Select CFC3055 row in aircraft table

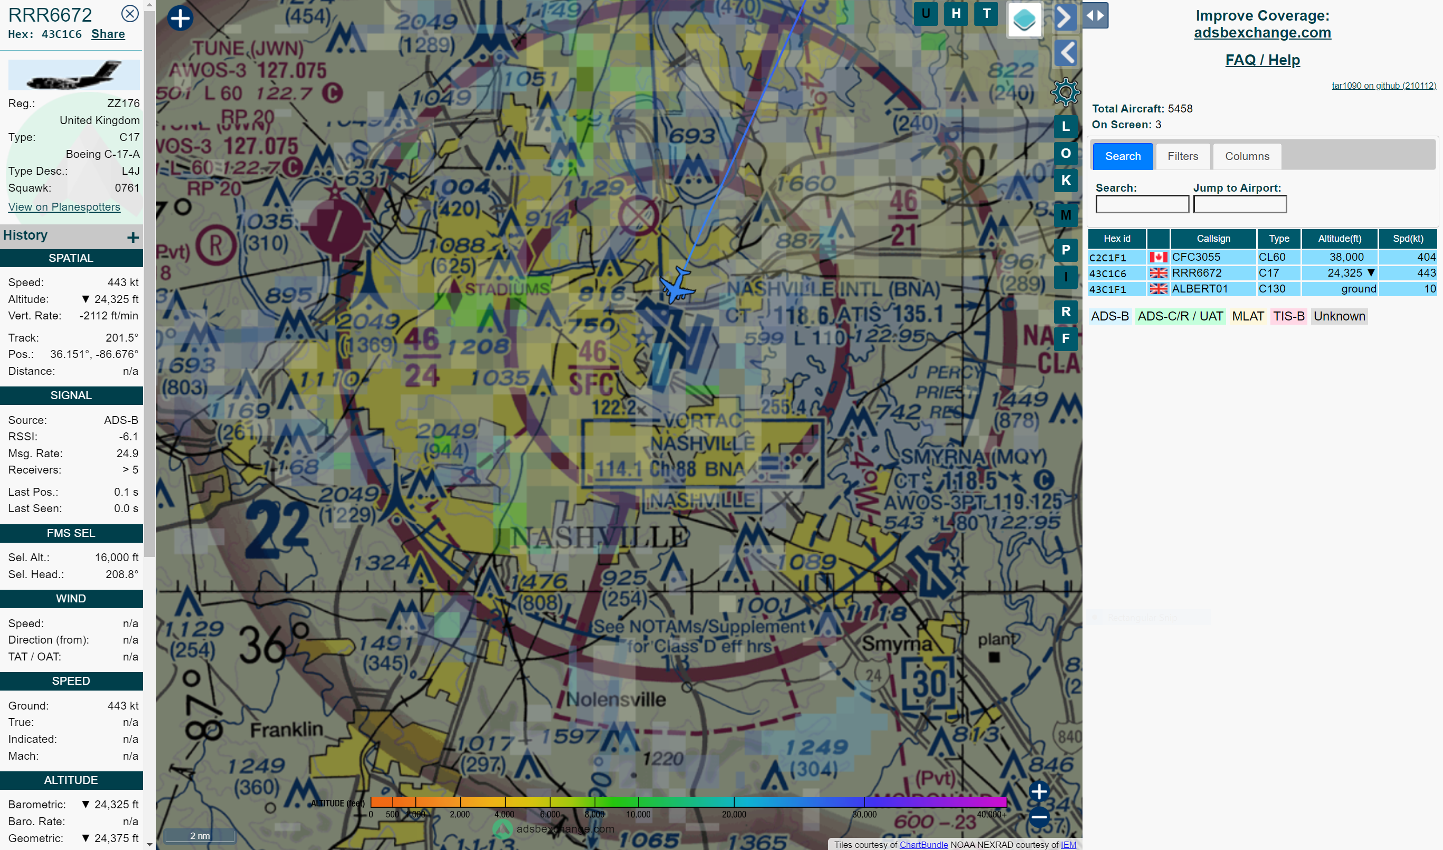pyautogui.click(x=1262, y=257)
